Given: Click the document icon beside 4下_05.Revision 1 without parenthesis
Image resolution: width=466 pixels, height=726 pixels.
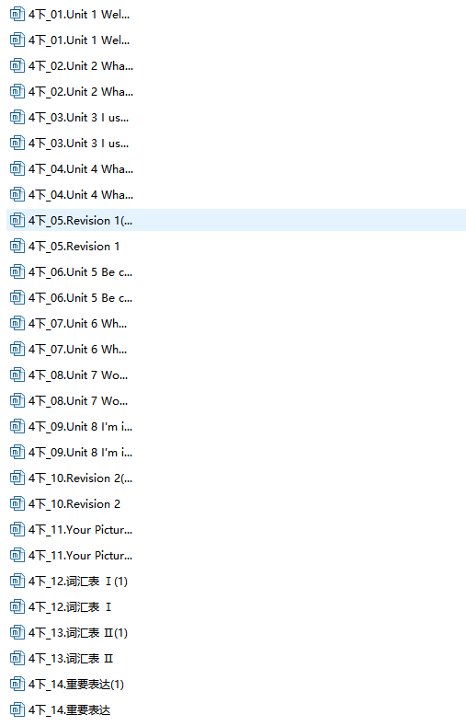Looking at the screenshot, I should click(17, 246).
